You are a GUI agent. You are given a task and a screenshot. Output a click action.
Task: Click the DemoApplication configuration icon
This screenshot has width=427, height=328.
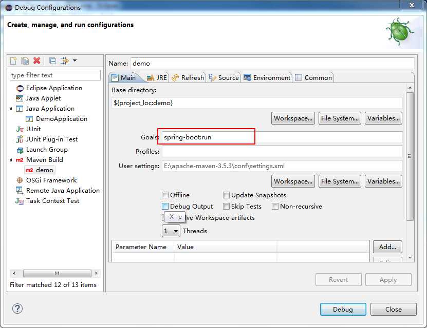coord(29,119)
